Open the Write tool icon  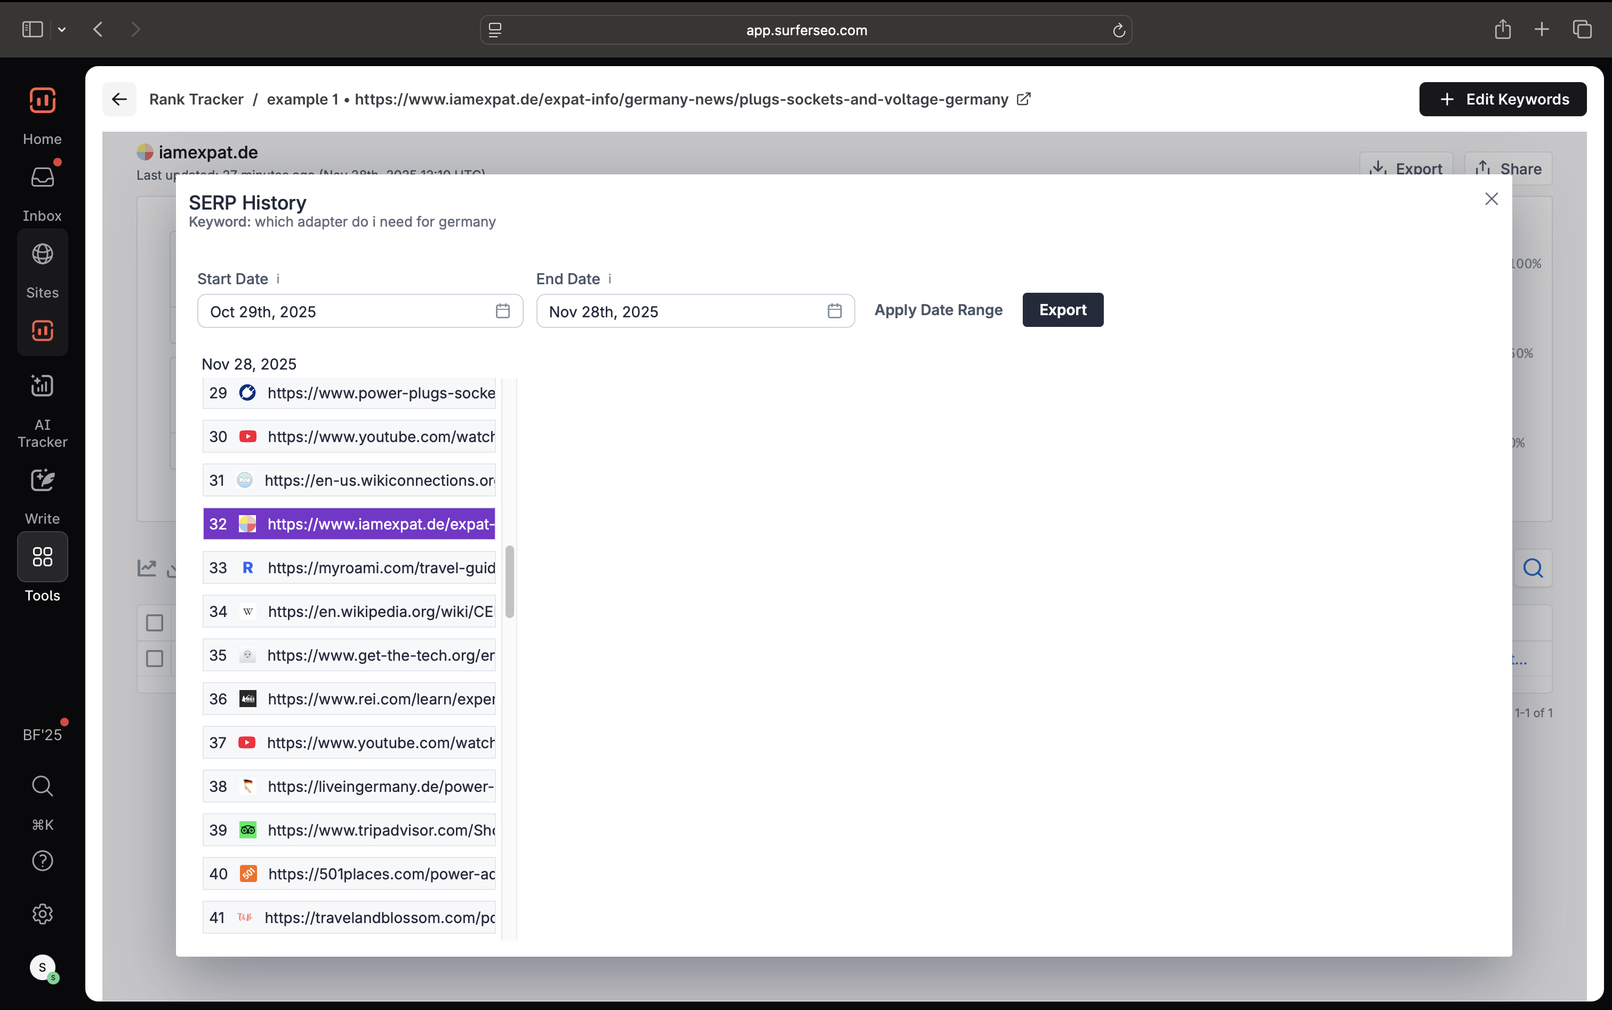(x=42, y=480)
